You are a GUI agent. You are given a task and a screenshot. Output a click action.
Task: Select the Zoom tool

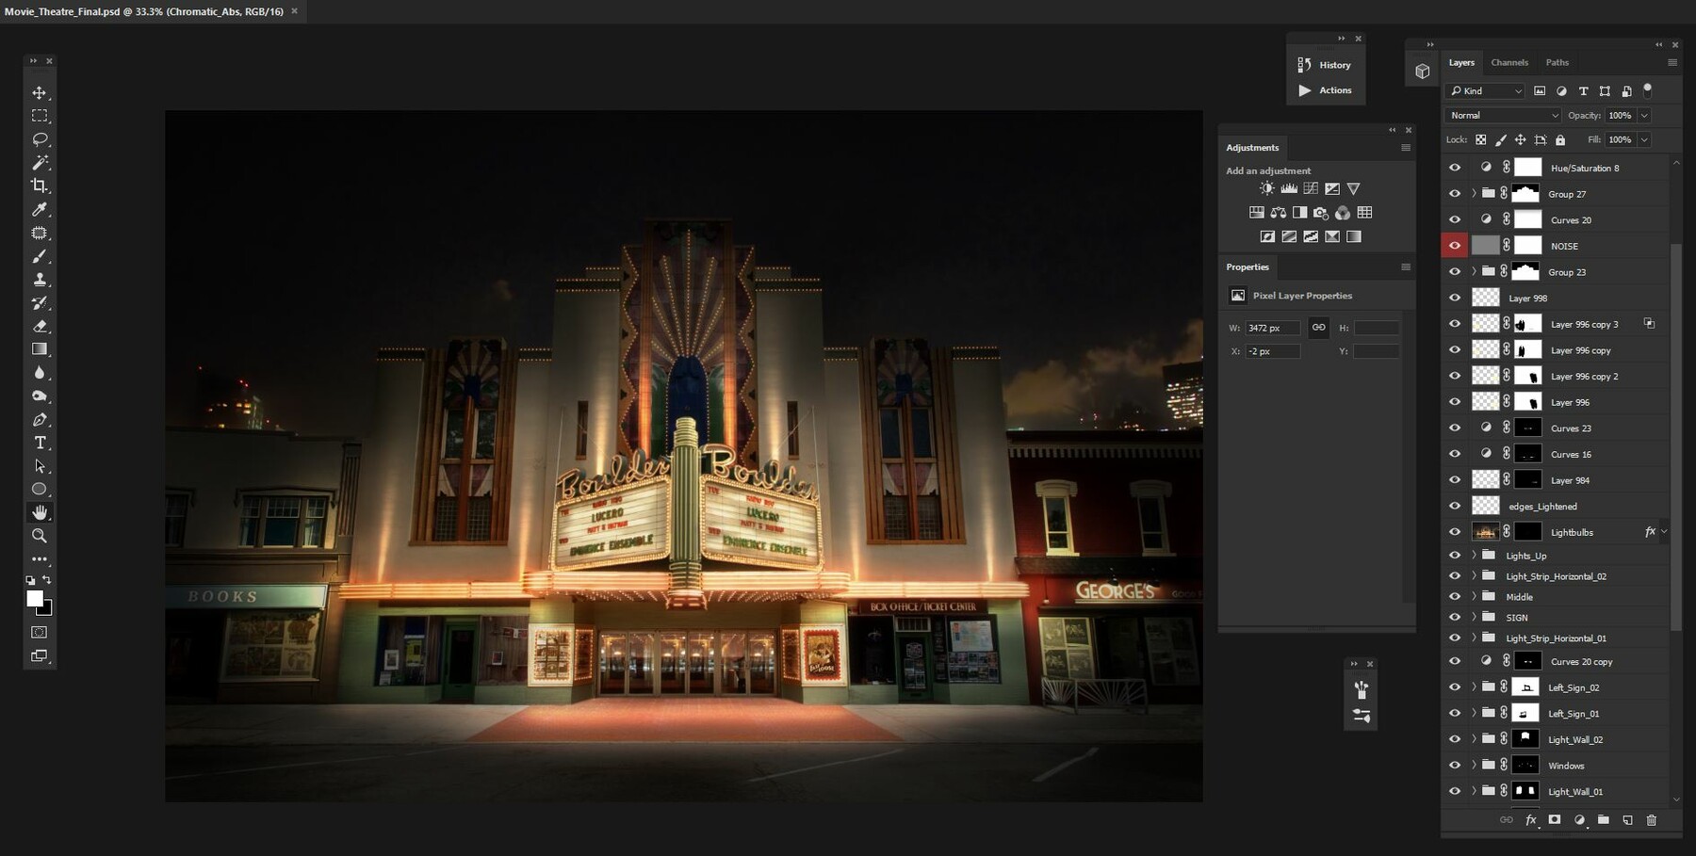[x=40, y=536]
